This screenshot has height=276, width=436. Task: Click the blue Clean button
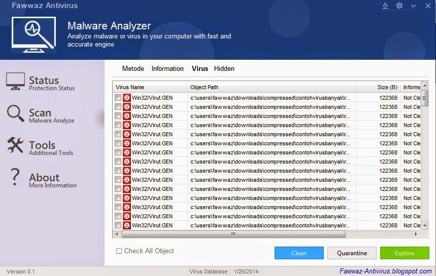click(299, 253)
